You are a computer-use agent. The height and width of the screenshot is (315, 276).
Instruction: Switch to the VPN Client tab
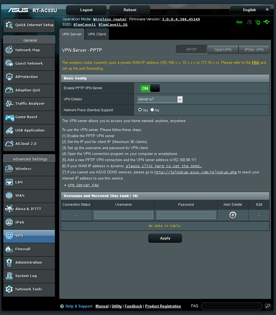tap(97, 34)
